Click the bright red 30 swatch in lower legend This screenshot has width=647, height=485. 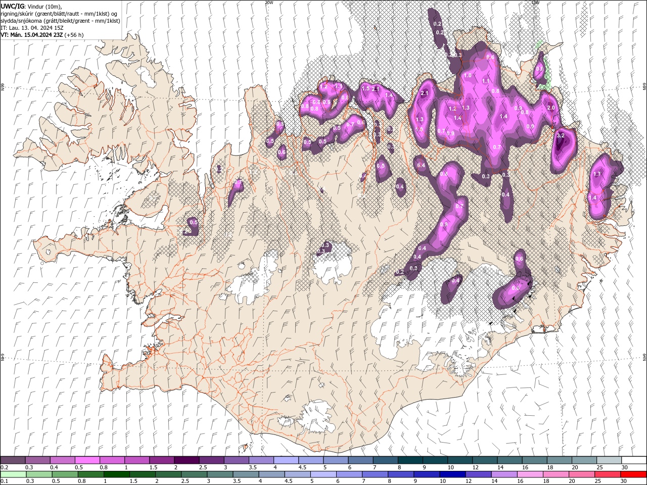pos(634,474)
